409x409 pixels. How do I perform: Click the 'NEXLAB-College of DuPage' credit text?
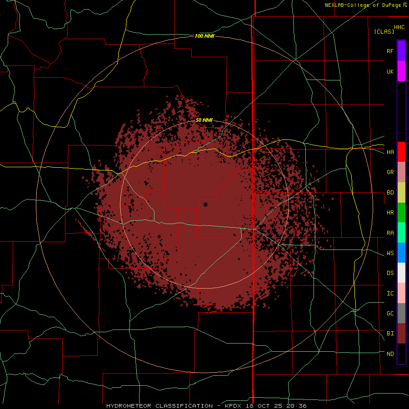coord(363,5)
